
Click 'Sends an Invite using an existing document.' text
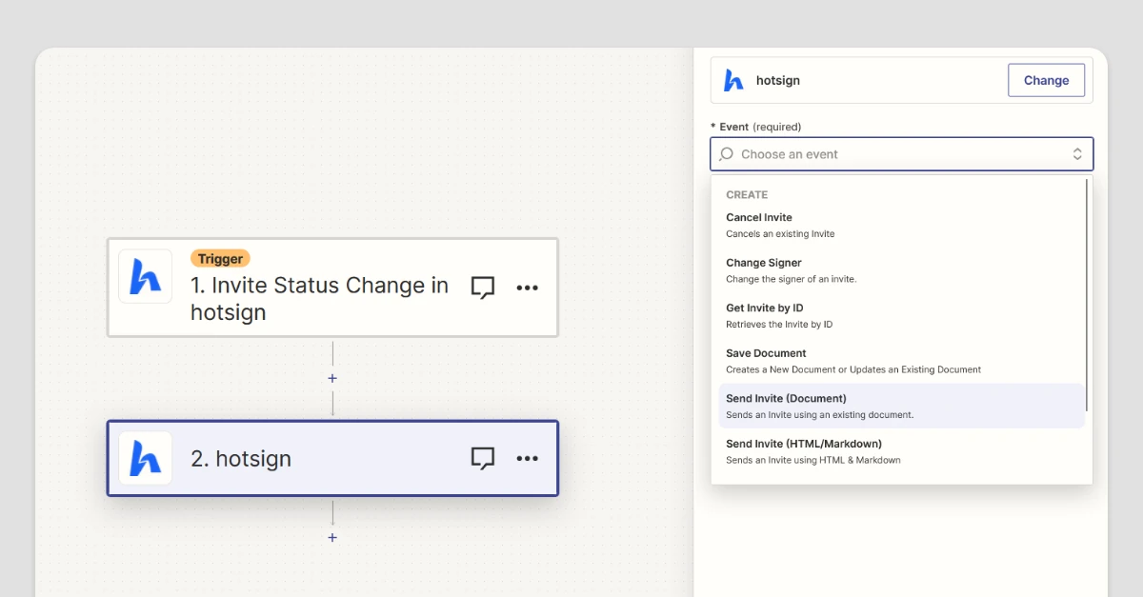(820, 415)
